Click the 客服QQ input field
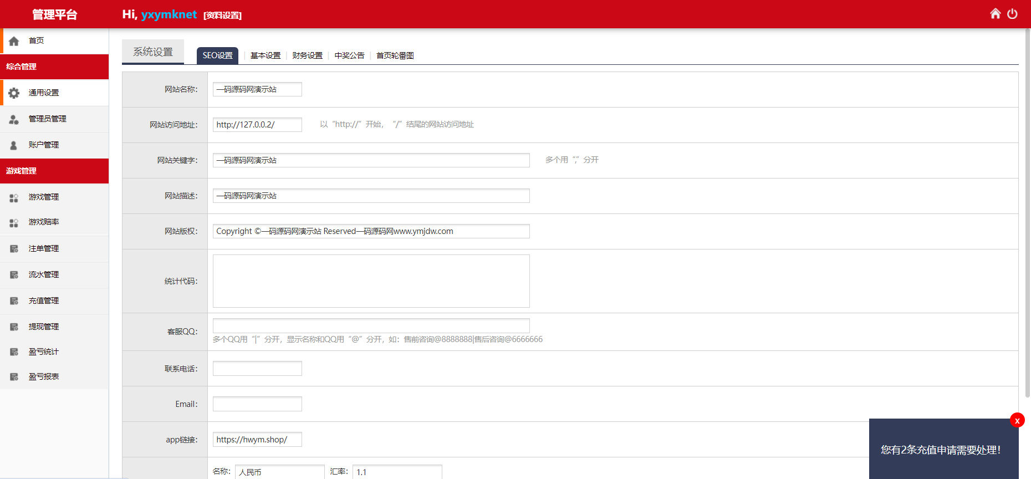This screenshot has width=1031, height=479. coord(371,325)
